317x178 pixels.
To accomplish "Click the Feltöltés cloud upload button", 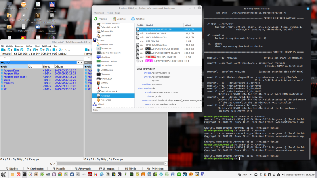I will 137,19.
